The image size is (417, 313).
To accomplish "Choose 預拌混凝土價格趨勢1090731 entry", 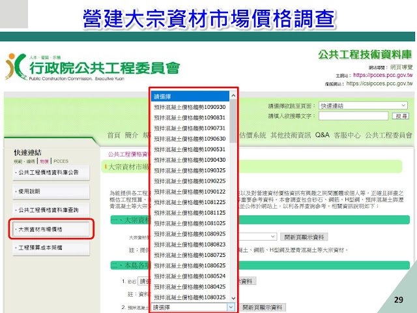I will pos(190,128).
